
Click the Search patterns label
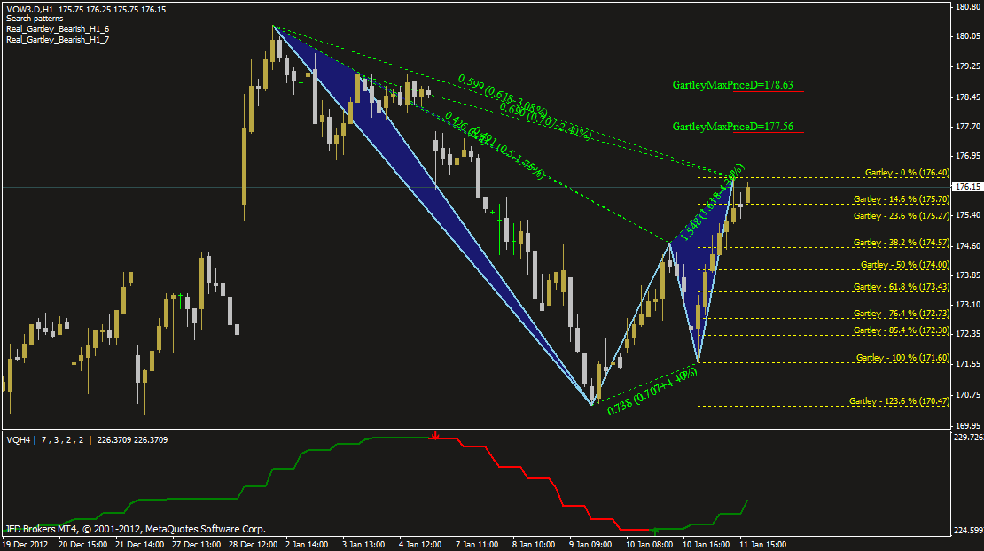35,19
